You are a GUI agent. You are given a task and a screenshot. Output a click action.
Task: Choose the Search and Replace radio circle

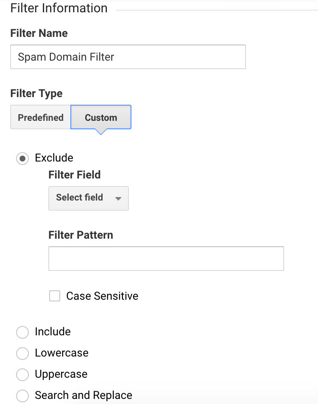[x=22, y=396]
